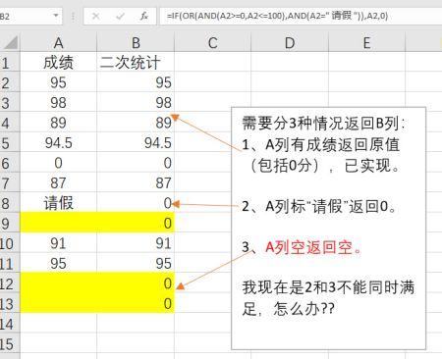Click cell B1 labeled 二次统计

click(x=136, y=62)
